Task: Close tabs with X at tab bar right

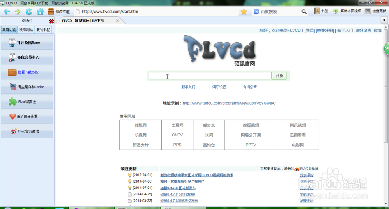Action: point(384,20)
